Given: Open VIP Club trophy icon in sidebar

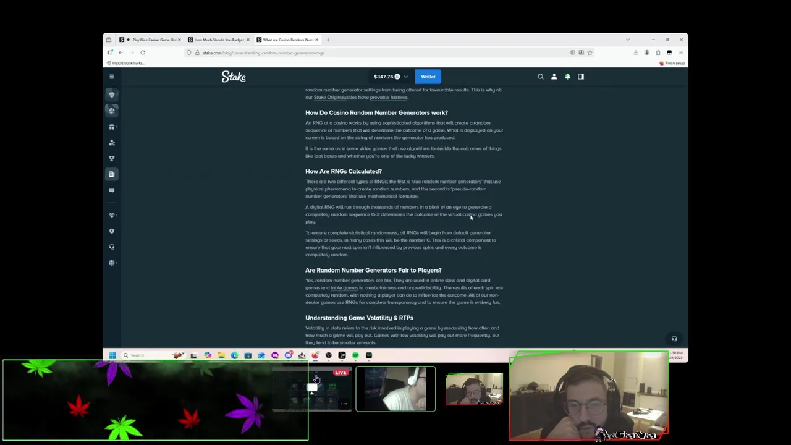Looking at the screenshot, I should (x=112, y=158).
